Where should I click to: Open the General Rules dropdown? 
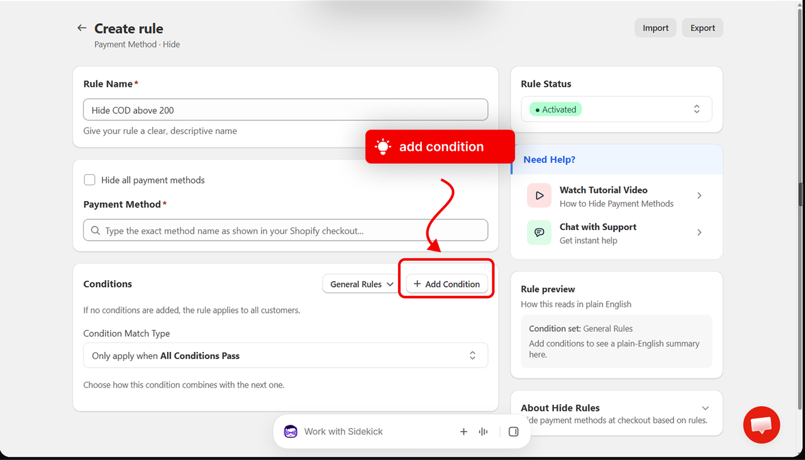click(361, 284)
